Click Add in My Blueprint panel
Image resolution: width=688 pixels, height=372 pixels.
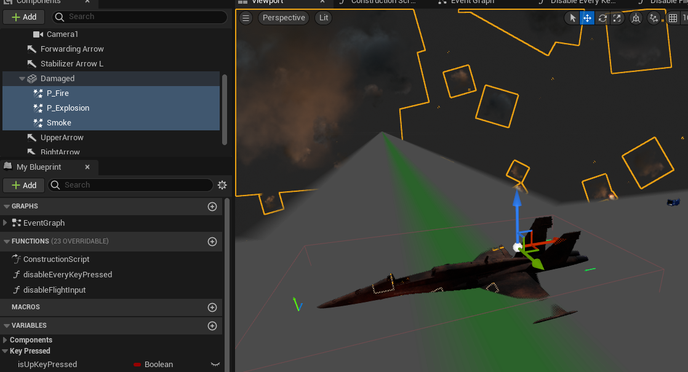pyautogui.click(x=24, y=185)
